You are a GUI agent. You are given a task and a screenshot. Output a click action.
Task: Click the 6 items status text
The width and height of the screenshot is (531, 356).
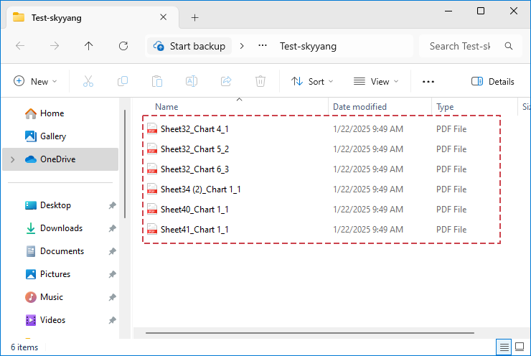[x=24, y=347]
